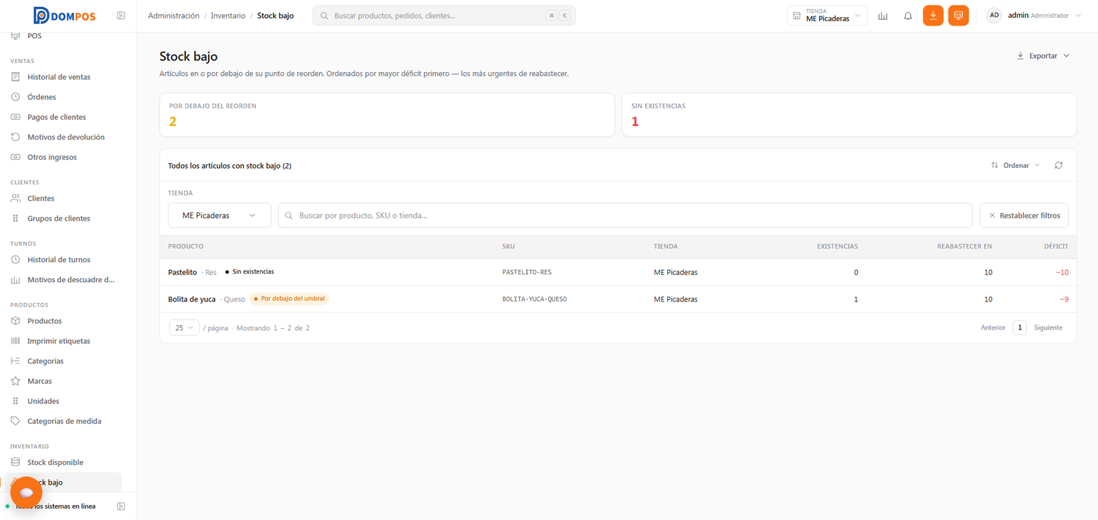Screen dimensions: 1098x520
Task: Open notifications bell
Action: (908, 15)
